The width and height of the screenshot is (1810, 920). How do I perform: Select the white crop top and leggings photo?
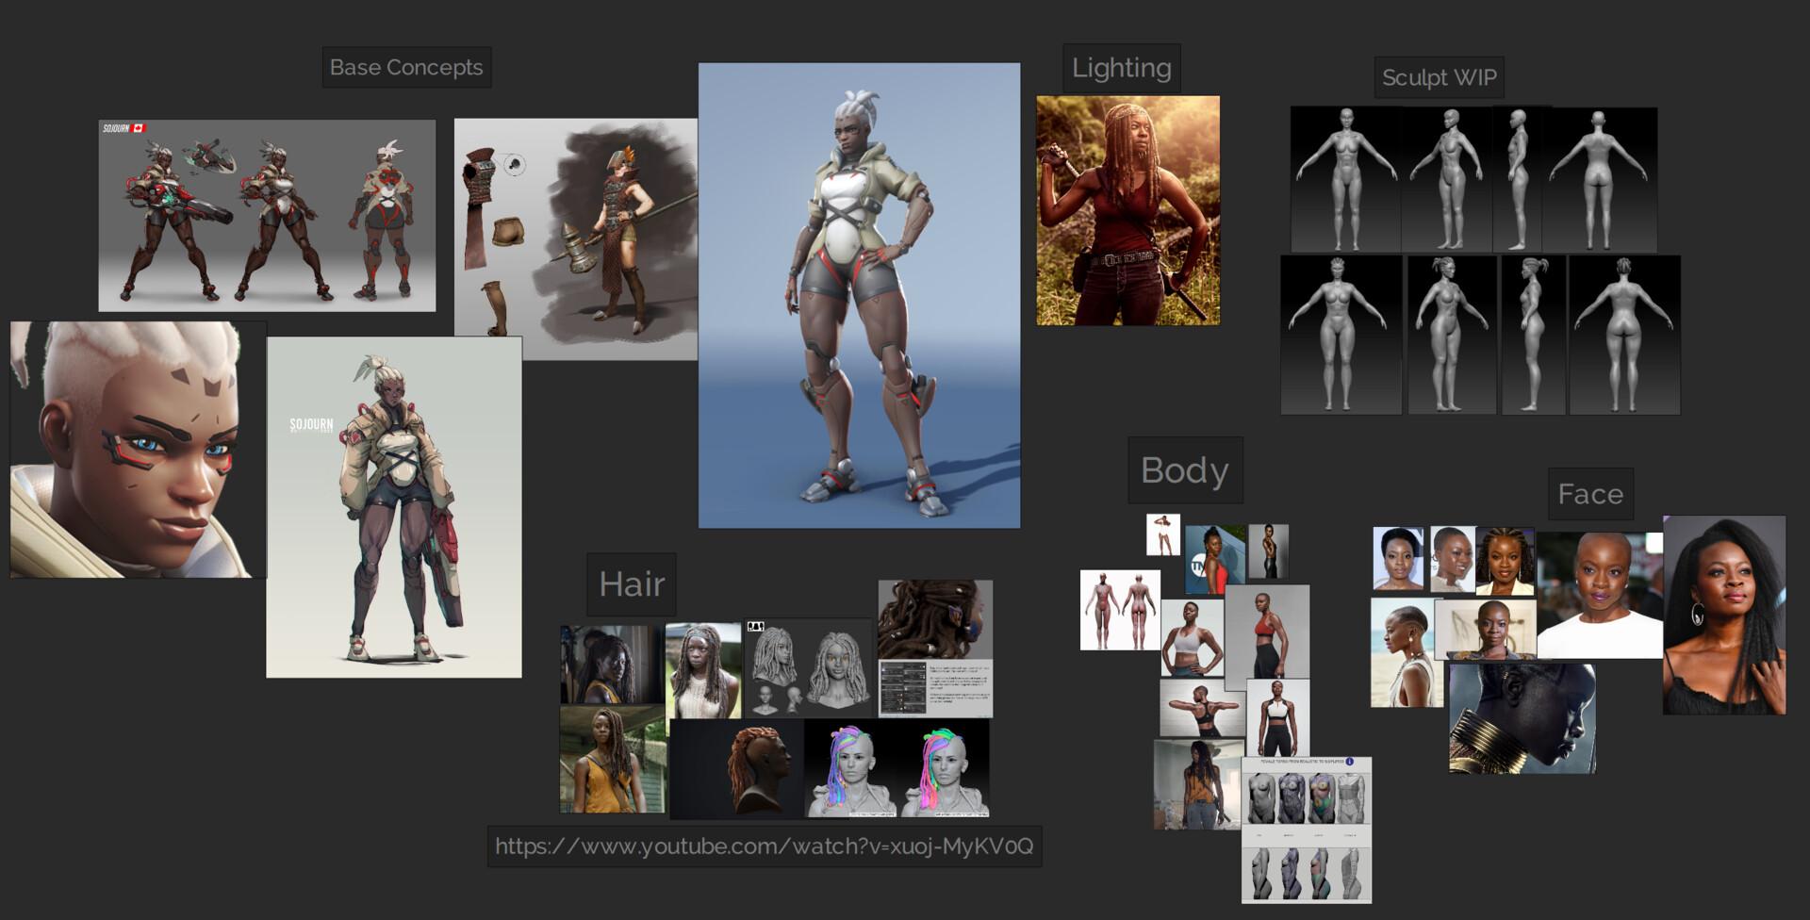(1277, 717)
